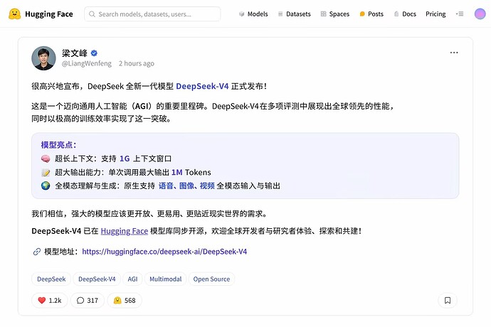This screenshot has width=491, height=327.
Task: Click the blue verified badge
Action: pos(94,53)
